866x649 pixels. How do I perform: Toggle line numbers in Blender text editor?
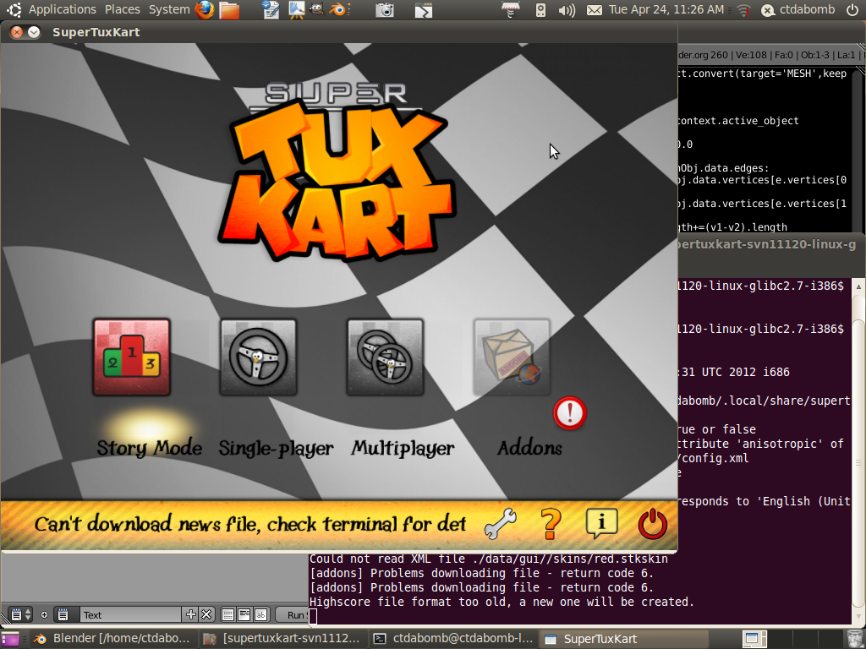(x=227, y=615)
